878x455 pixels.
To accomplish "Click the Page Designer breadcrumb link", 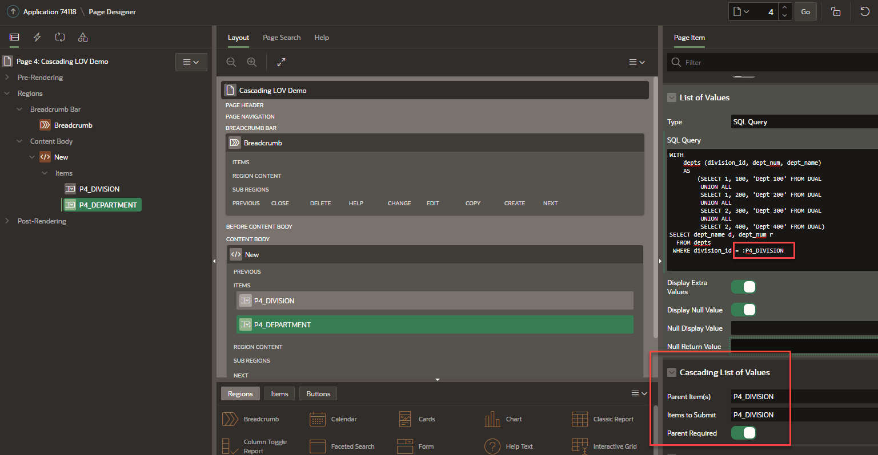I will (112, 11).
